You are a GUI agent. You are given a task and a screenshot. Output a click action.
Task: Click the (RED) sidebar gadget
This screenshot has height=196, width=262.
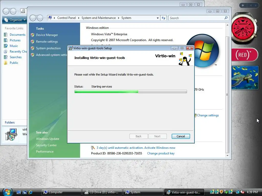coord(245,55)
